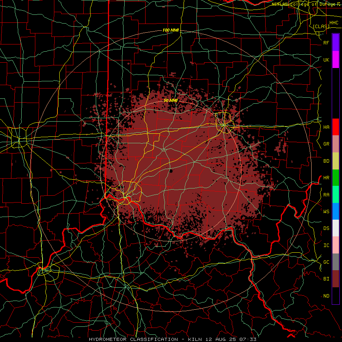The image size is (342, 342).
Task: Select the light pink IC legend swatch
Action: point(336,245)
